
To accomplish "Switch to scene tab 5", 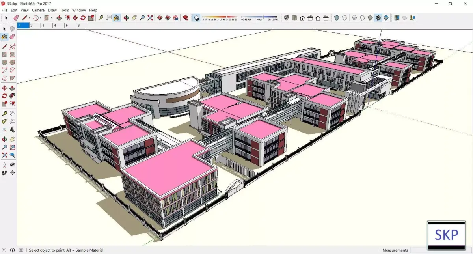I will 71,25.
